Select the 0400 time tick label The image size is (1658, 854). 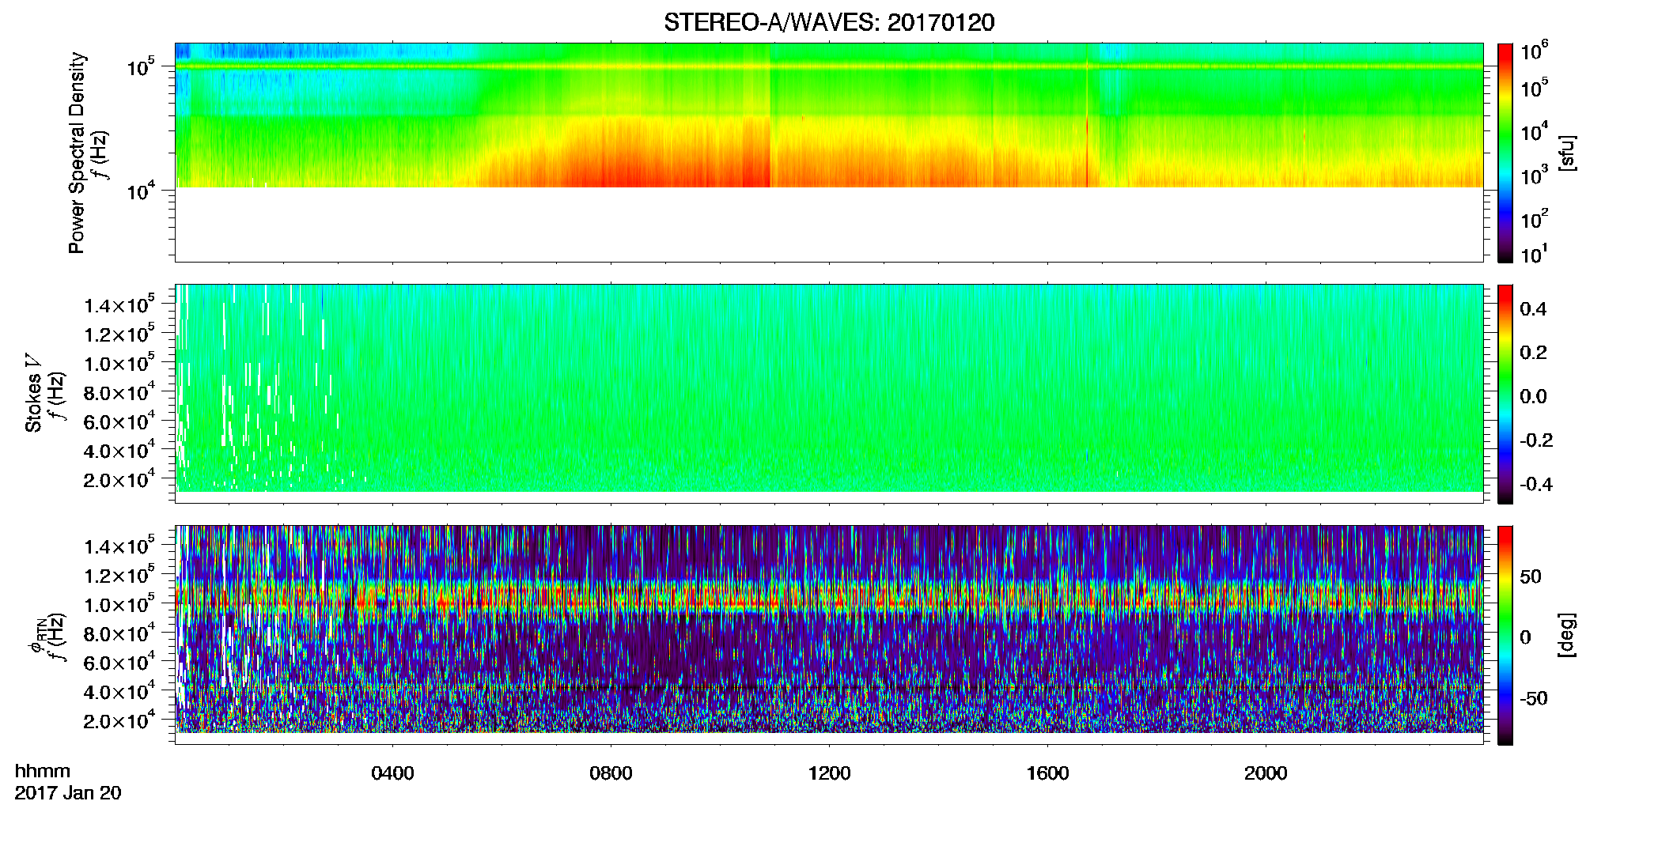click(392, 773)
